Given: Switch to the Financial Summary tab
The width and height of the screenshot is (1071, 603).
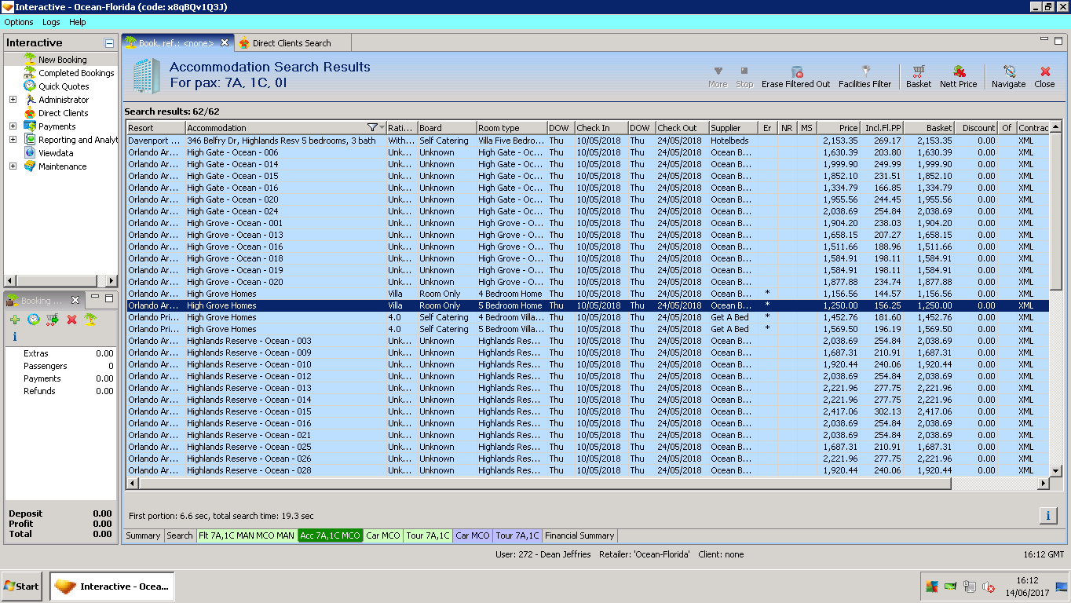Looking at the screenshot, I should (579, 535).
